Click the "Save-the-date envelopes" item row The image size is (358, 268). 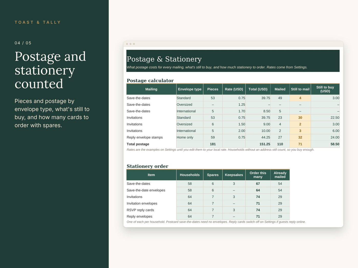coord(208,190)
